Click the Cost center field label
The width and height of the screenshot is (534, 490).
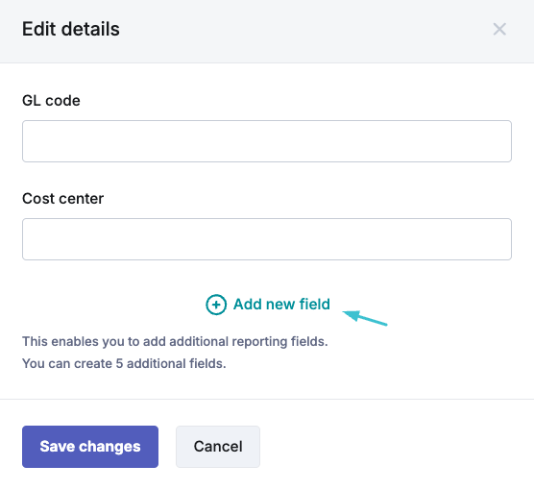[x=63, y=198]
